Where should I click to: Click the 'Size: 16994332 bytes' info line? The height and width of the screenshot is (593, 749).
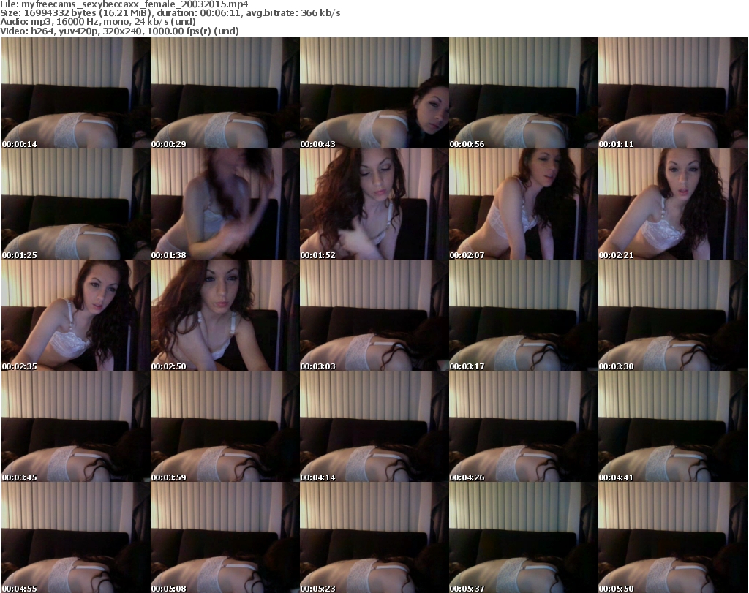point(170,13)
